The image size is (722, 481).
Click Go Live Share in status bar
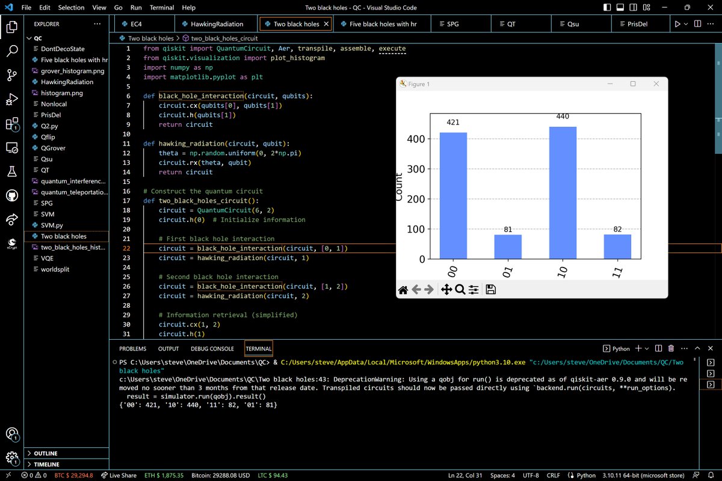coord(119,476)
